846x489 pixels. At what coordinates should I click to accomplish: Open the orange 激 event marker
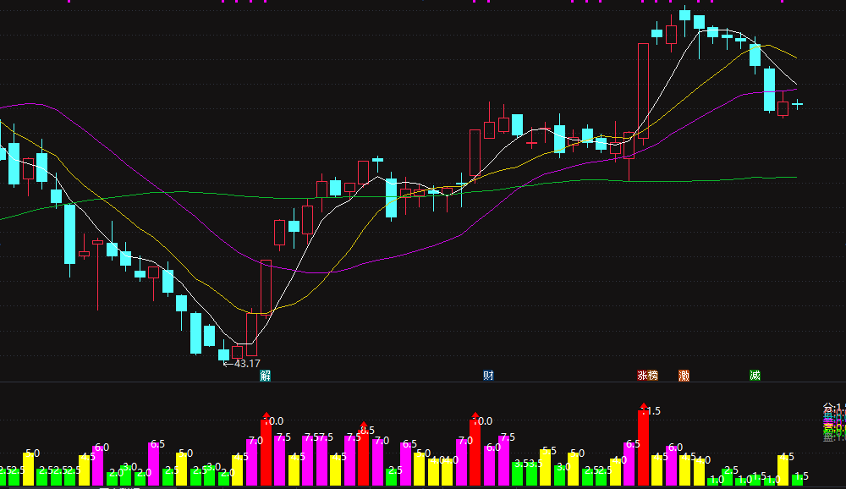point(684,376)
